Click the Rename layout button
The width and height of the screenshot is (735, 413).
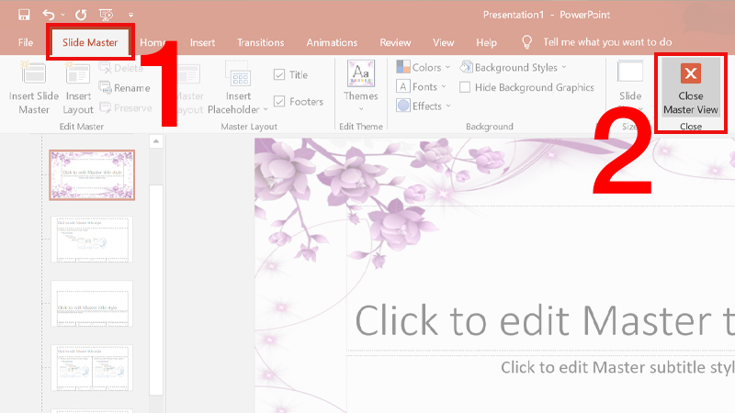125,88
